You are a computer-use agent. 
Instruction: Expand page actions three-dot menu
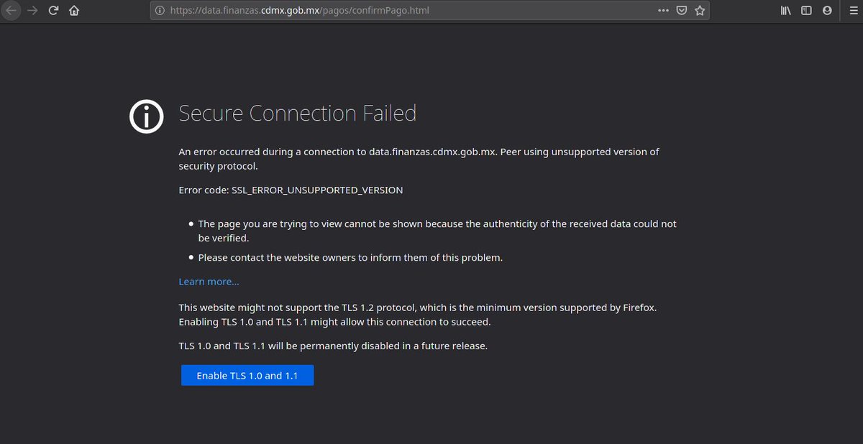click(663, 11)
